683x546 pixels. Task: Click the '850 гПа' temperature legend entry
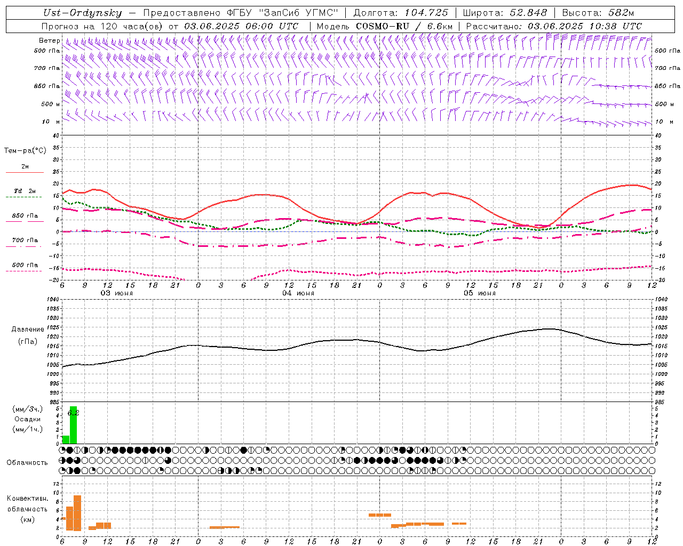click(25, 216)
